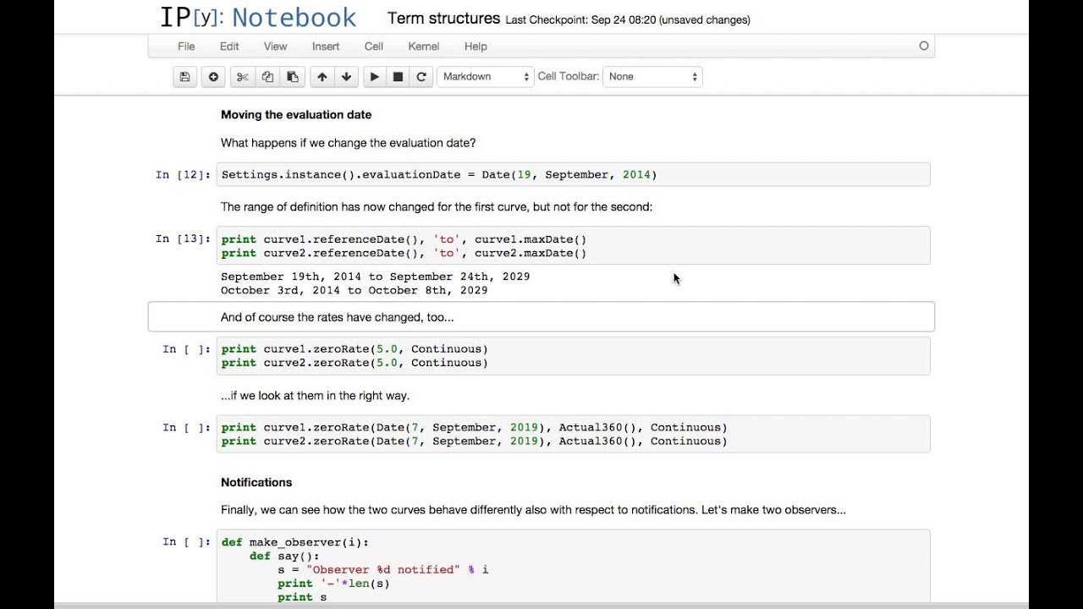Open the View menu
Screen dimensions: 1083x609
pyautogui.click(x=275, y=47)
